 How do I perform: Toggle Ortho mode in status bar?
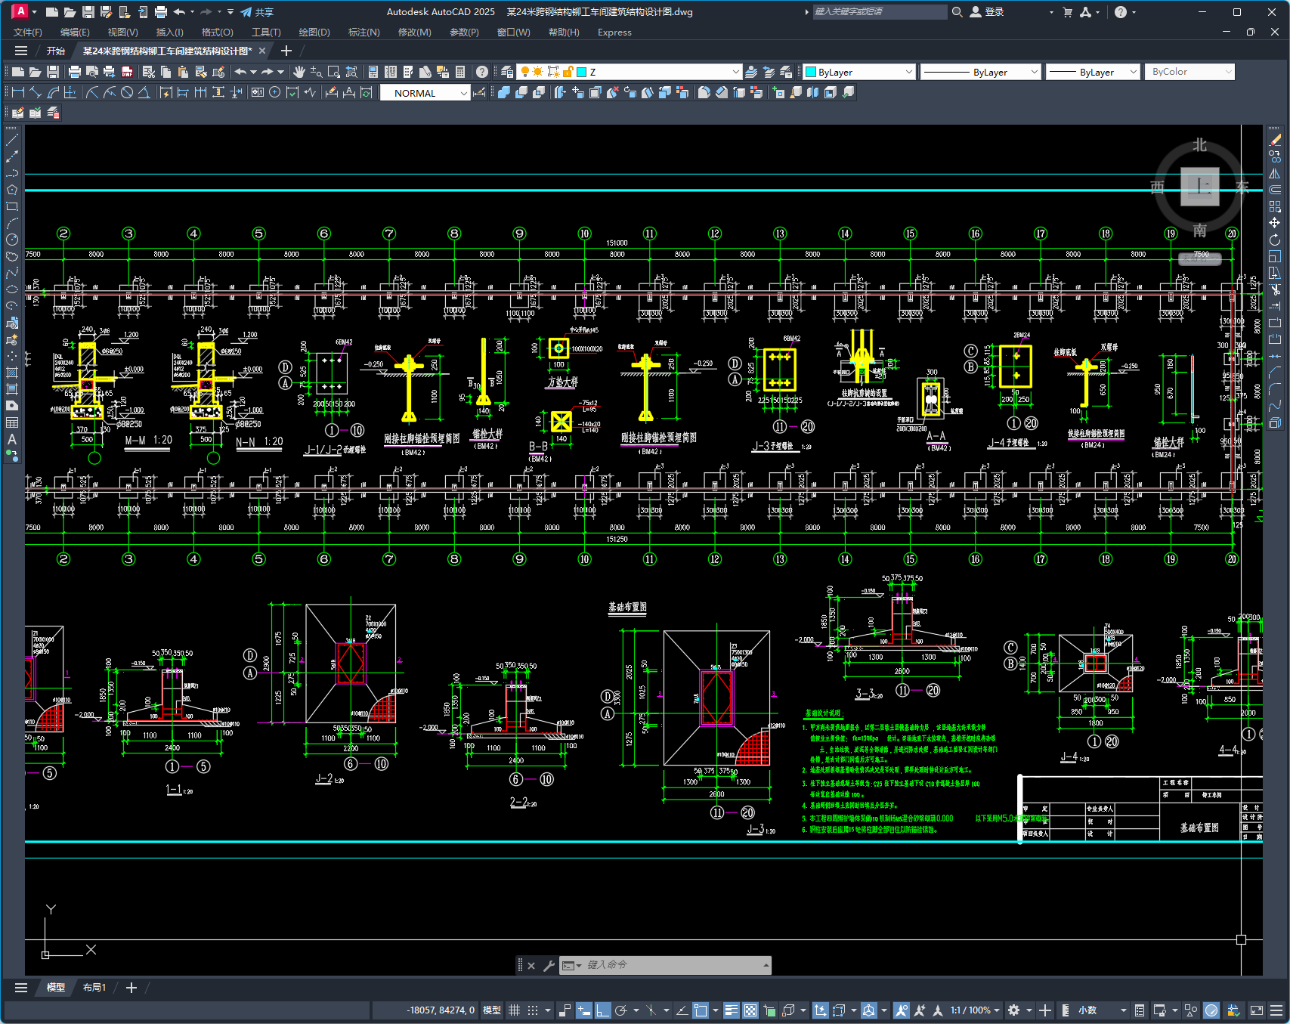point(603,1010)
